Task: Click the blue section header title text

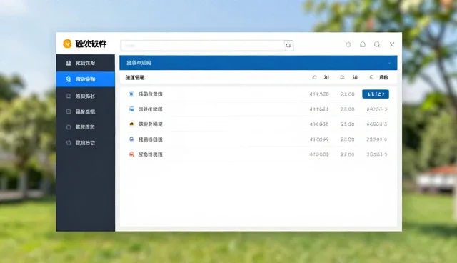Action: point(139,63)
